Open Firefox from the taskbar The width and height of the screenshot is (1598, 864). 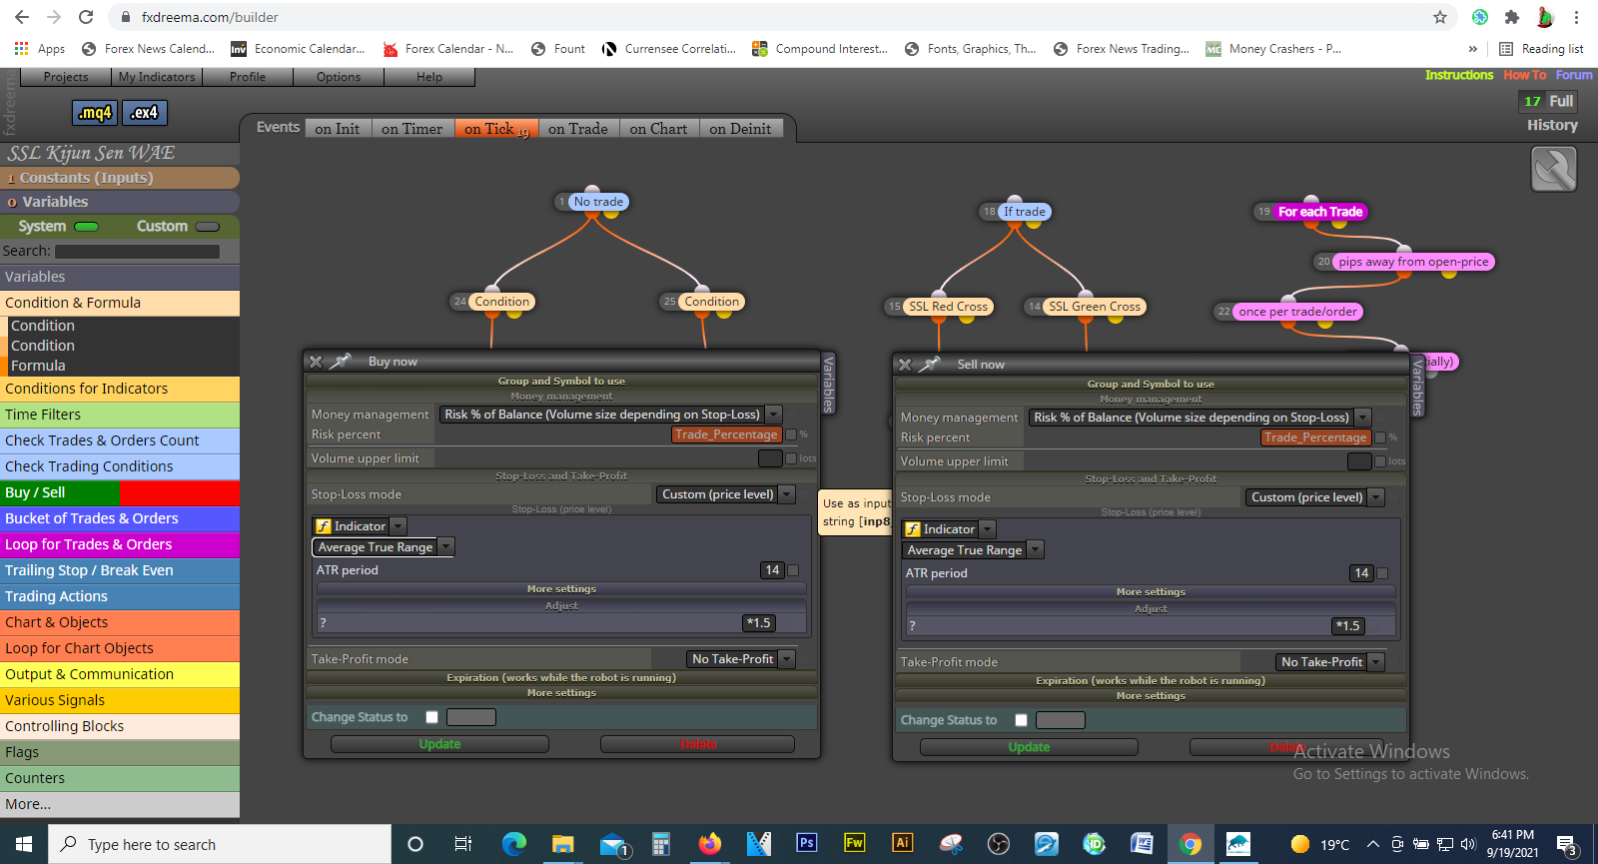(710, 844)
